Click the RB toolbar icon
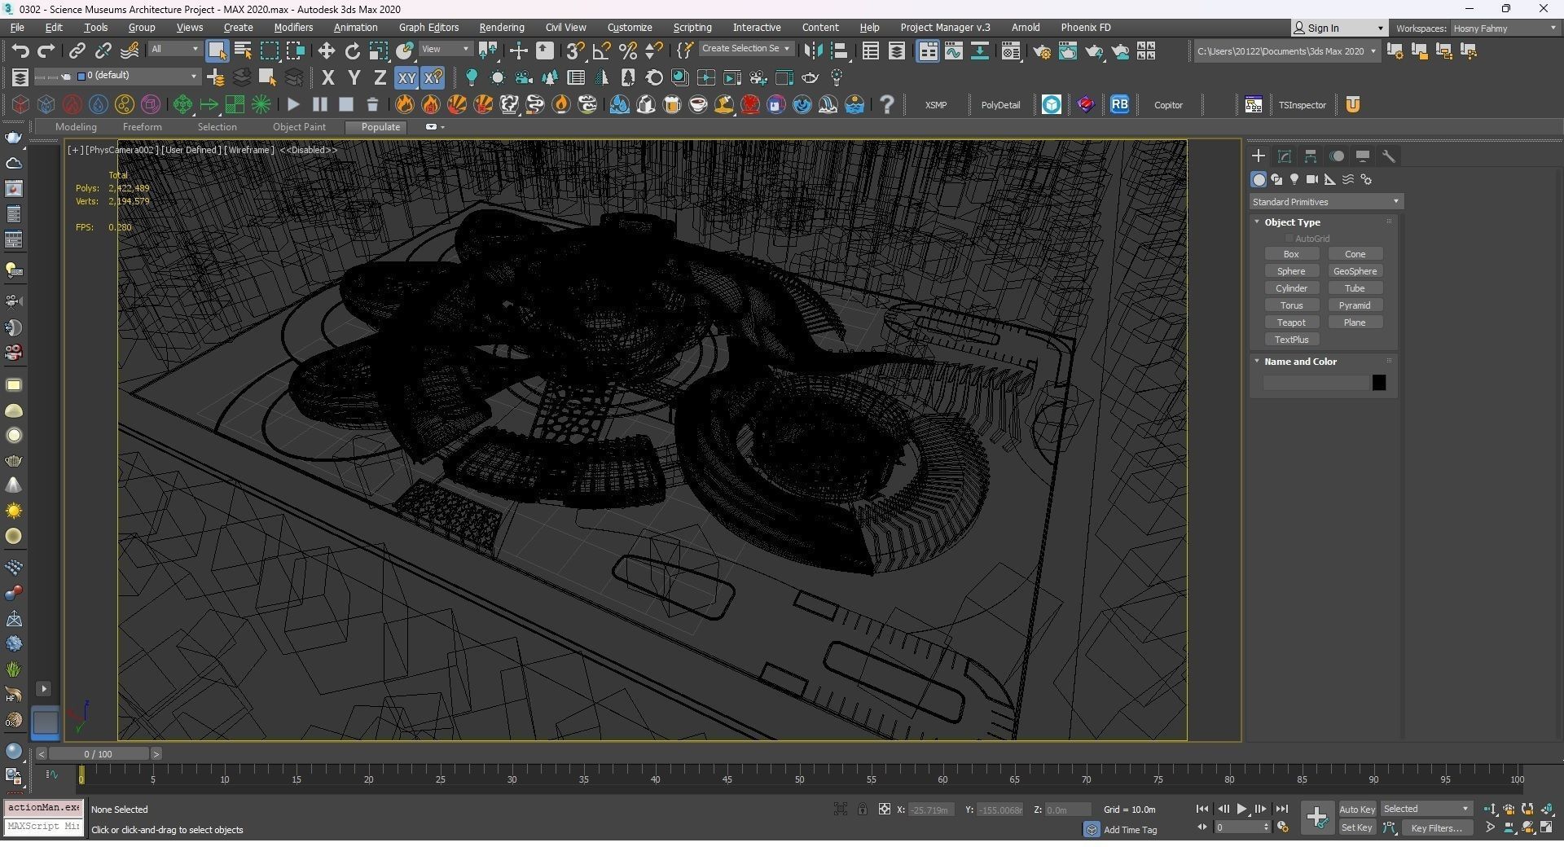 pyautogui.click(x=1120, y=105)
